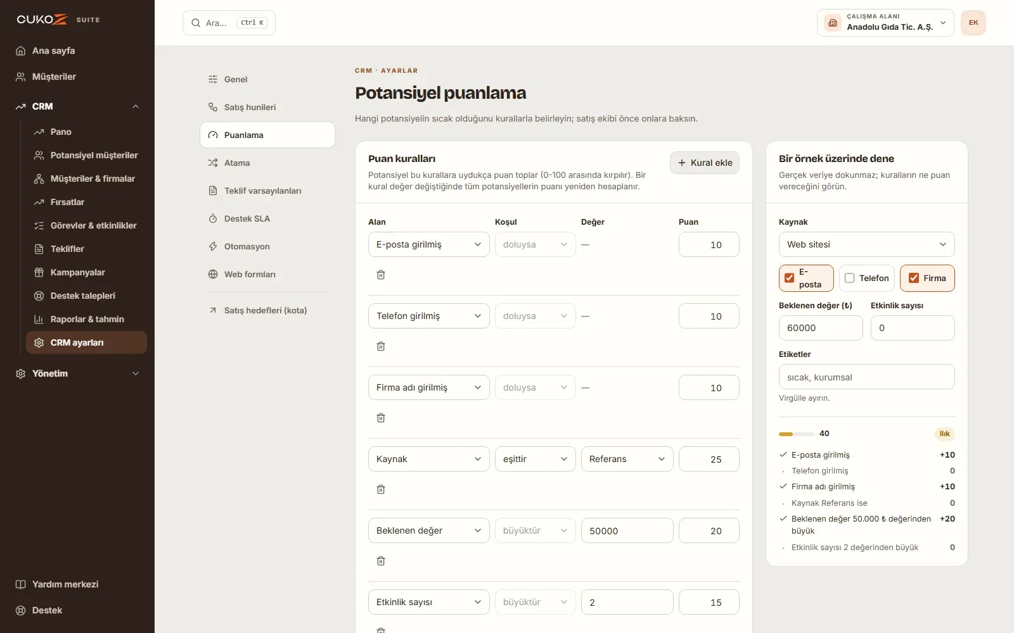
Task: Open Ana sayfa from sidebar
Action: pos(77,51)
